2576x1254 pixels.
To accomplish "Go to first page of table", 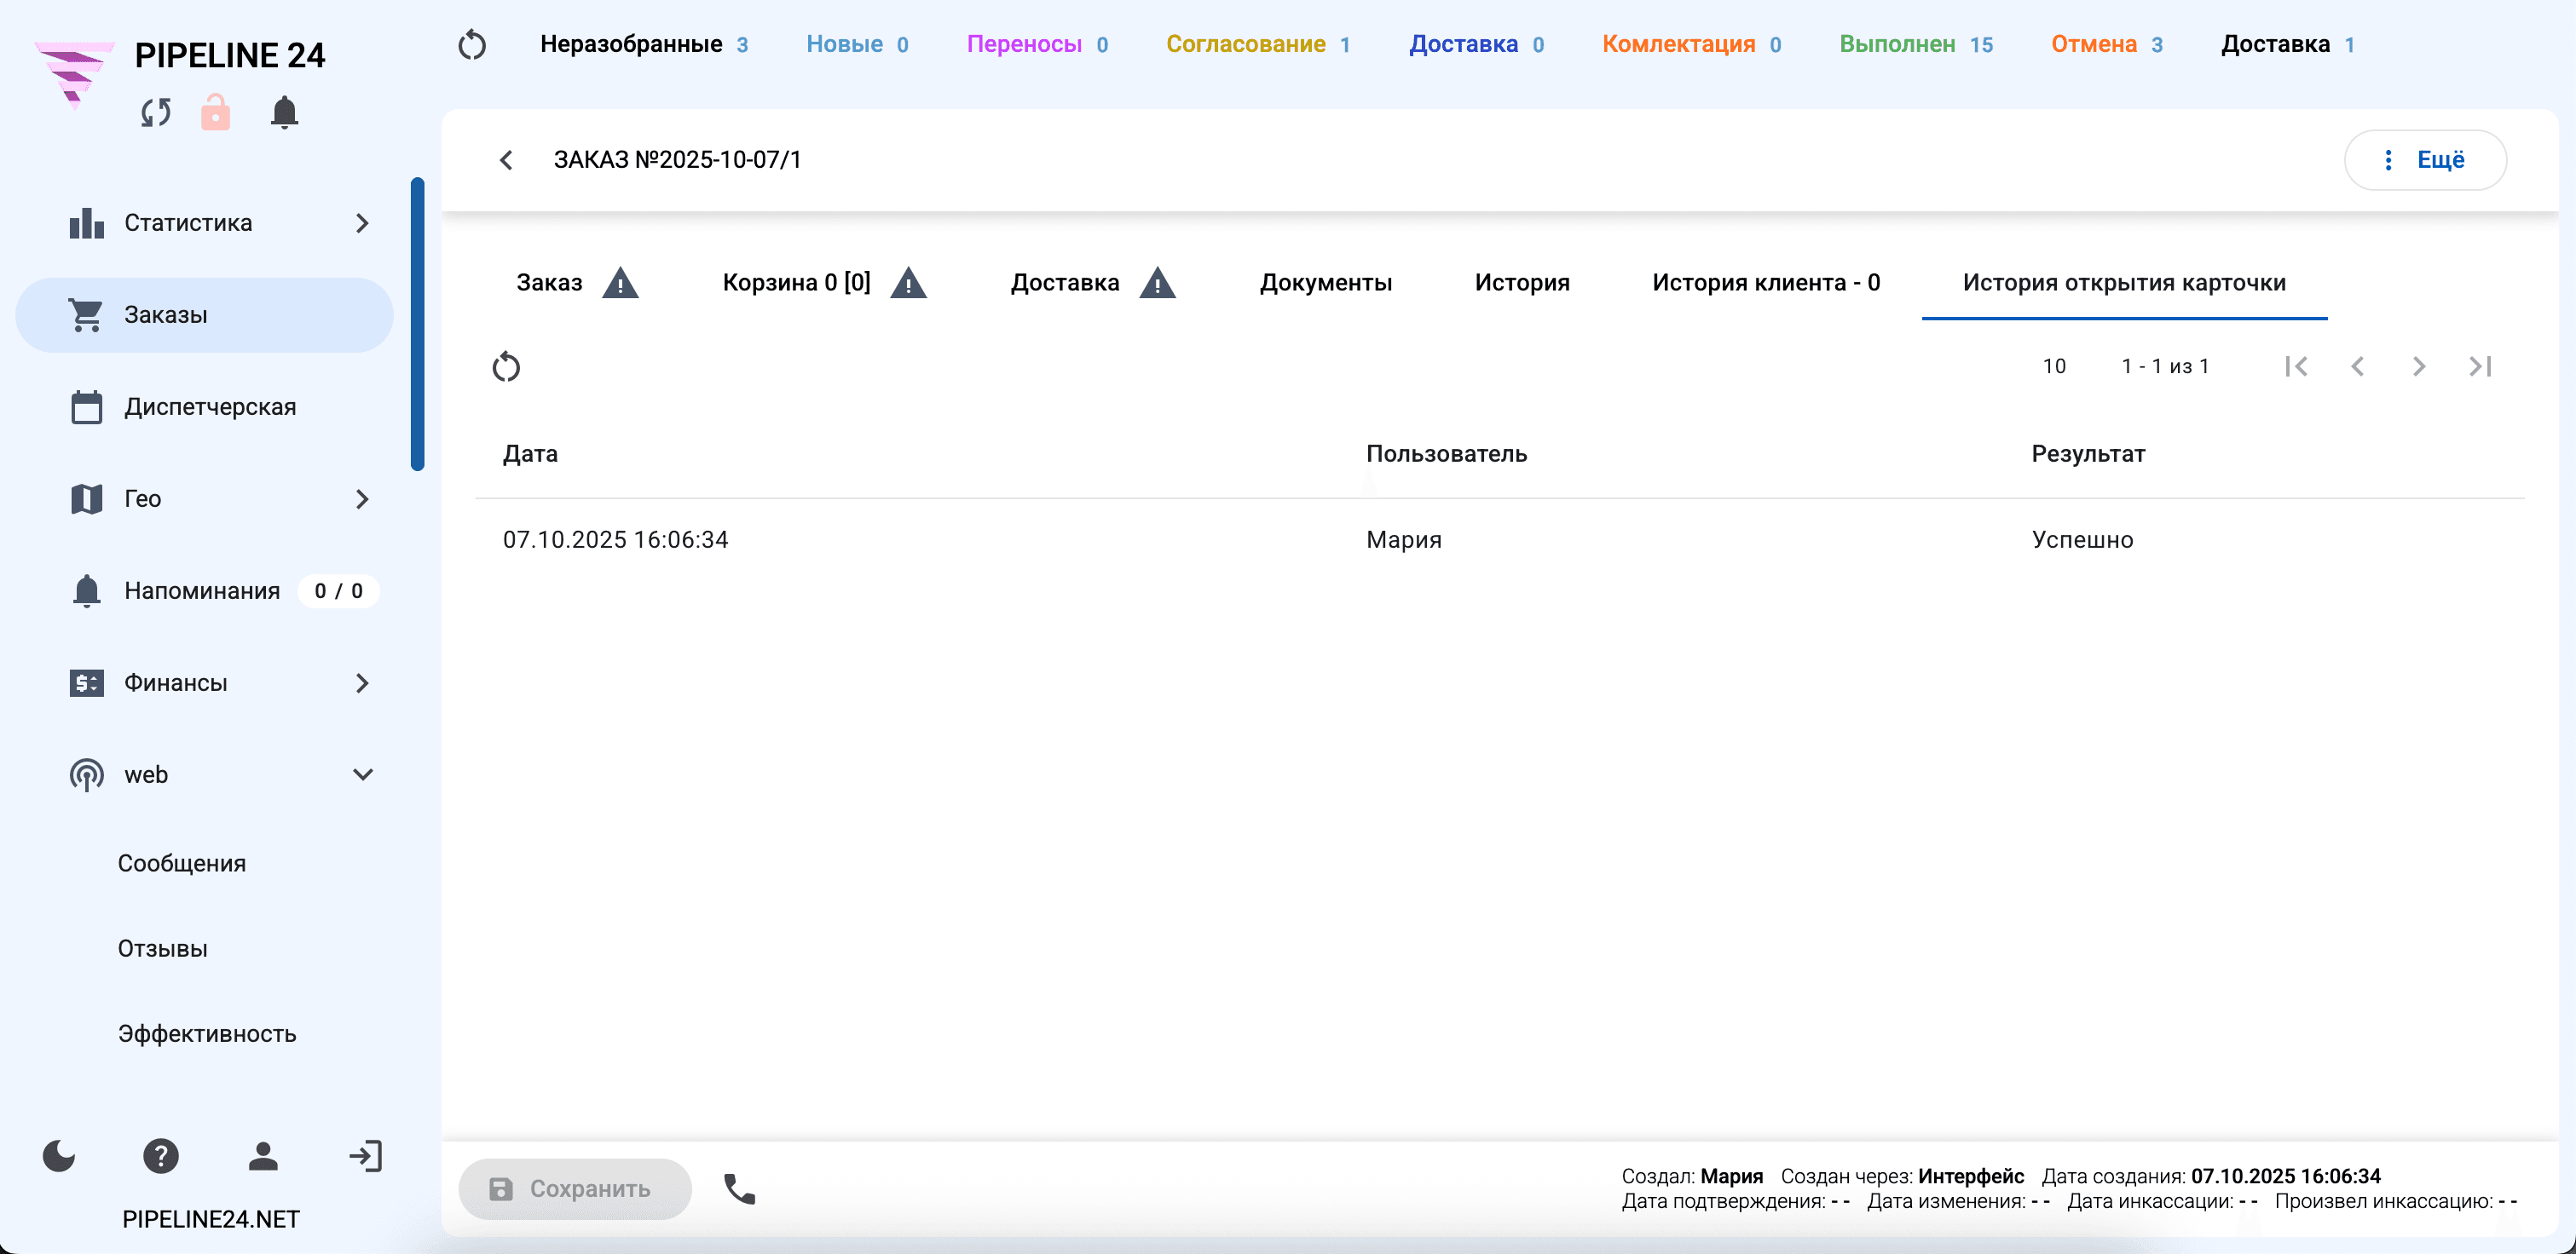I will coord(2296,366).
